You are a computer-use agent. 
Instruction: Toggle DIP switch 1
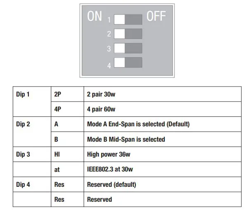(x=128, y=19)
